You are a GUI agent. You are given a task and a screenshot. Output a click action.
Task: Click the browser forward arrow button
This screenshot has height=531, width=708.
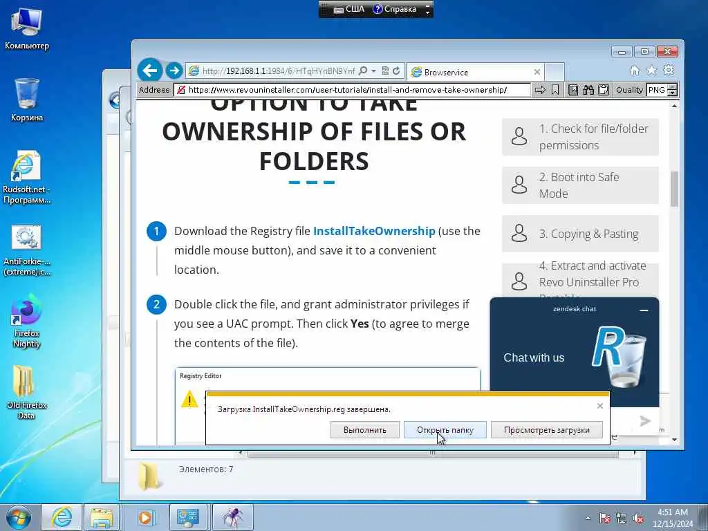point(174,71)
